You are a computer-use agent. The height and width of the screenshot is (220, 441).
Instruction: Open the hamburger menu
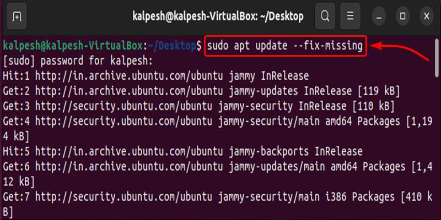pyautogui.click(x=349, y=16)
